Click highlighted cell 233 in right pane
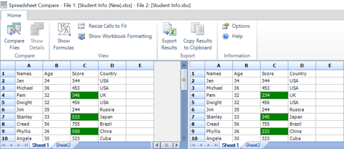The width and height of the screenshot is (344, 149). [x=274, y=131]
